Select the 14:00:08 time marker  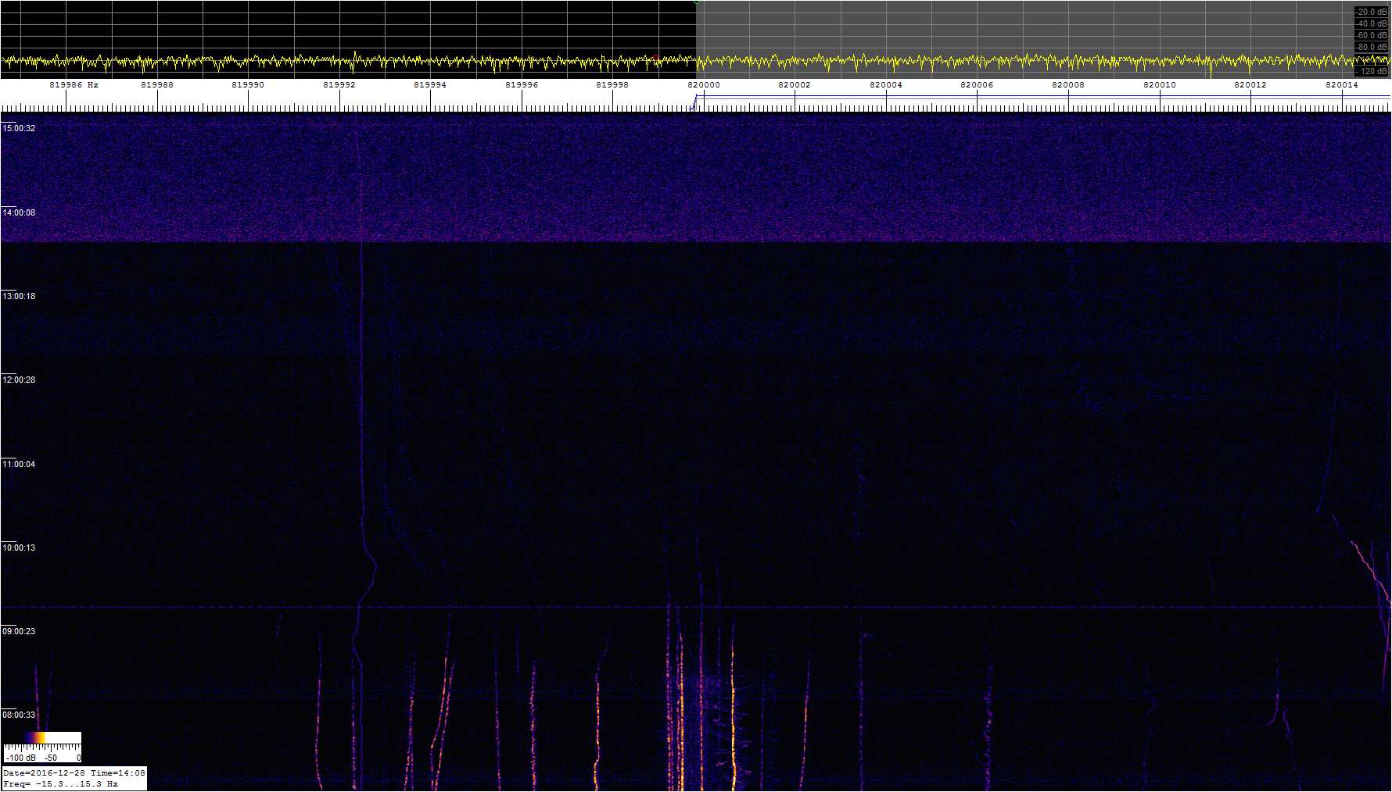click(19, 212)
